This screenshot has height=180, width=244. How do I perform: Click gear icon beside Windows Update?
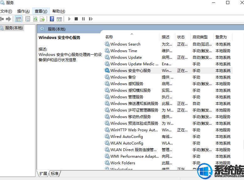click(107, 57)
